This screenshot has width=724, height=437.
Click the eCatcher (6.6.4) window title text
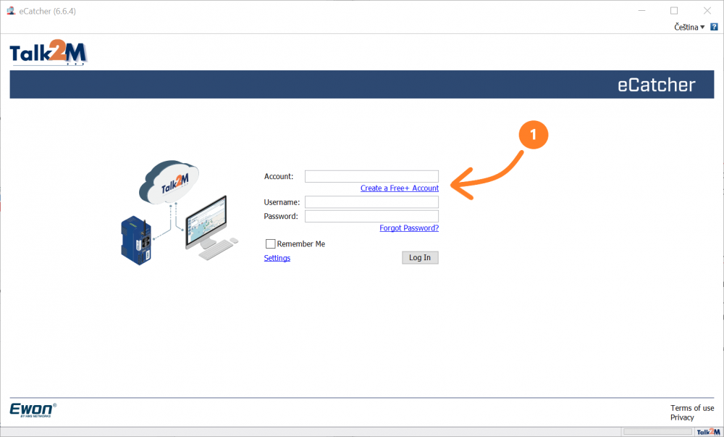[48, 11]
